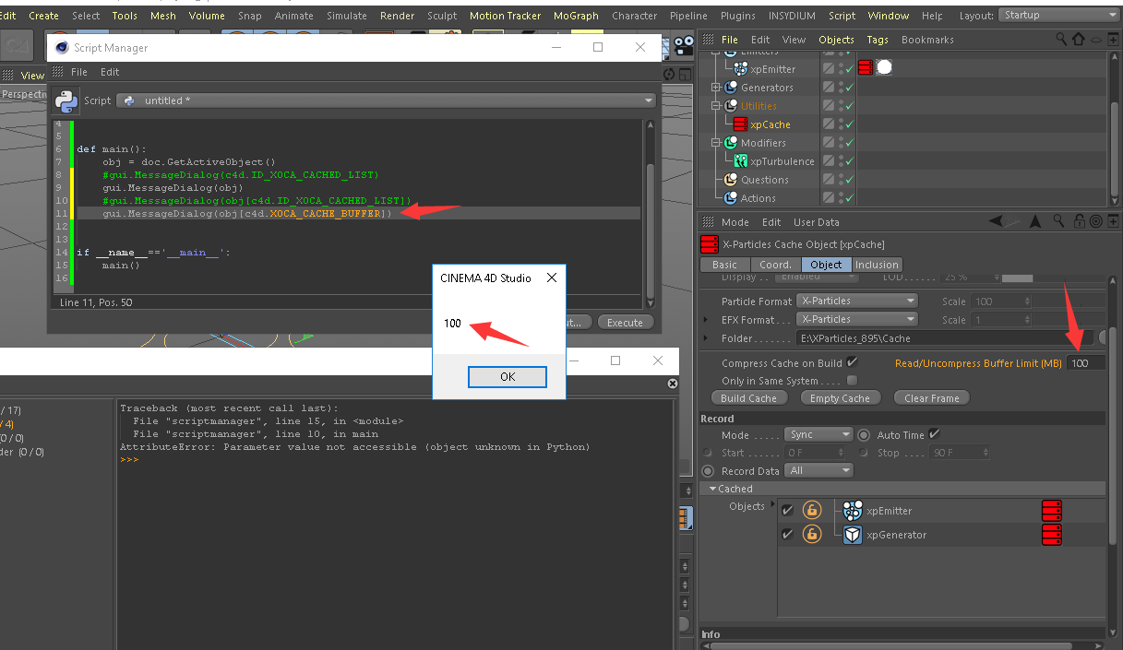Click the Empty Cache button

pyautogui.click(x=840, y=398)
